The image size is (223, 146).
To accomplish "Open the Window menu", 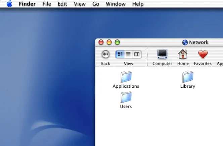I will pyautogui.click(x=116, y=4).
